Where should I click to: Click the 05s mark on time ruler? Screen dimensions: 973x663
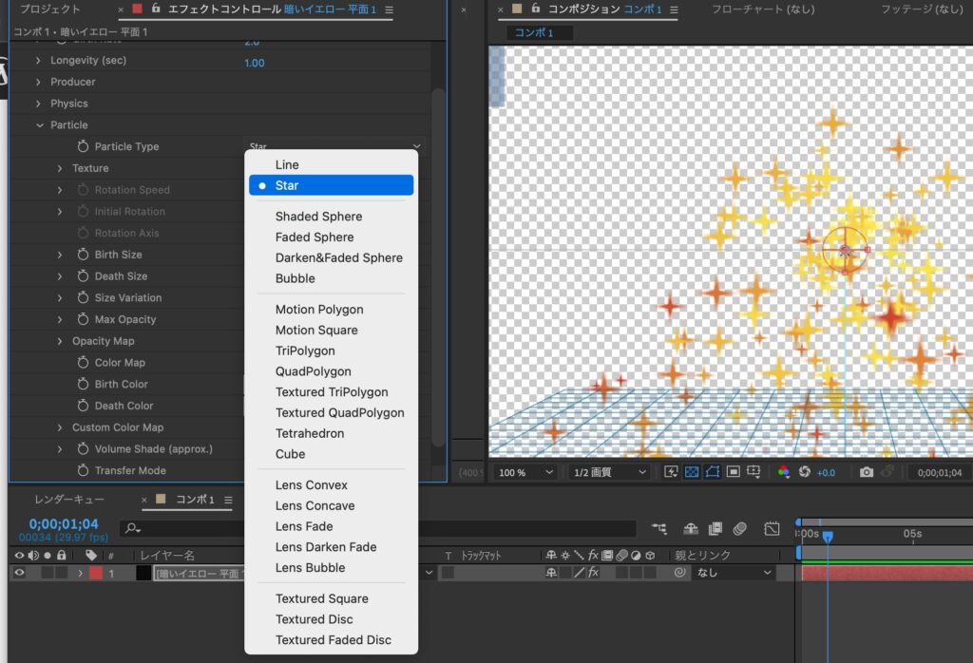912,534
